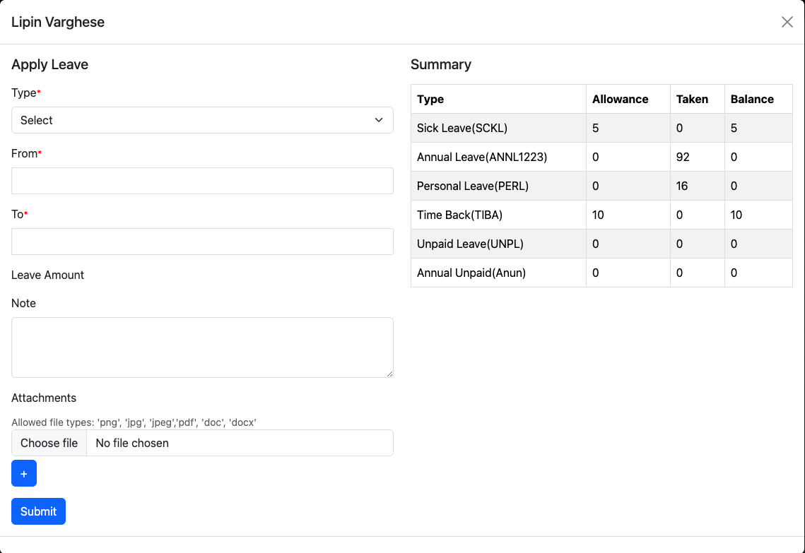Close the Lipin Varghese dialog
Screen dimensions: 805x553
[787, 22]
